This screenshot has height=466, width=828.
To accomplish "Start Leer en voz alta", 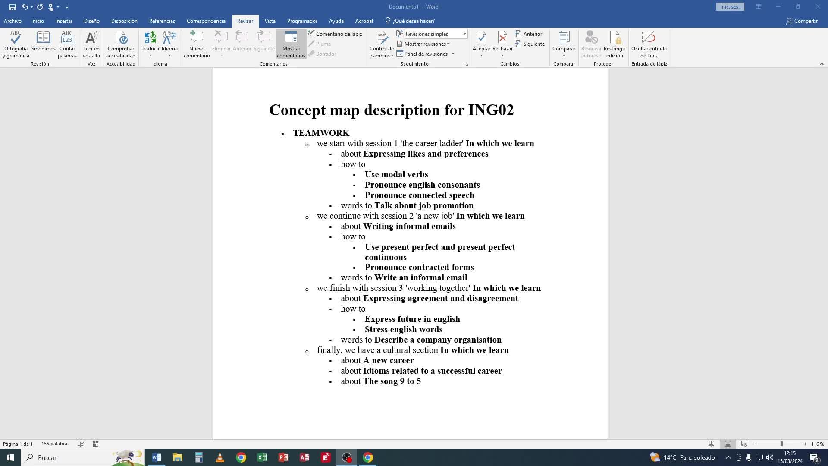I will (91, 44).
